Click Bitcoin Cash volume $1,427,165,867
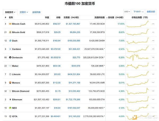 click(x=73, y=24)
